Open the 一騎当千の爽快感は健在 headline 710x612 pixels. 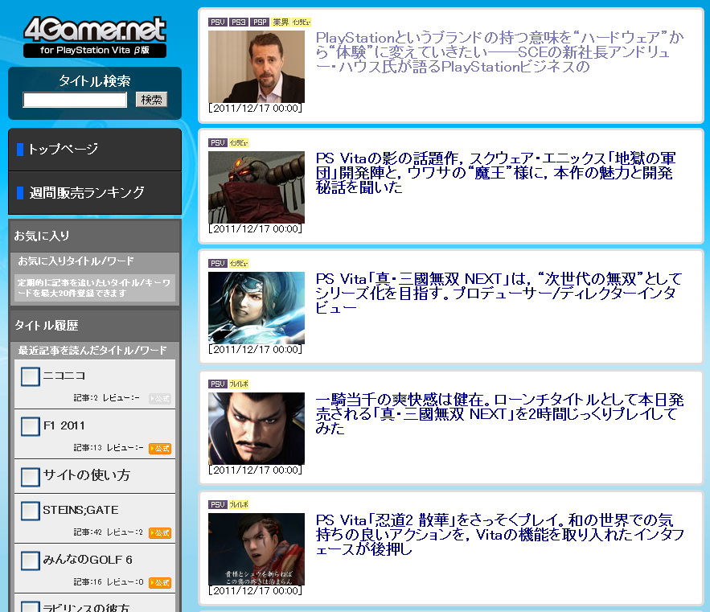coord(499,413)
